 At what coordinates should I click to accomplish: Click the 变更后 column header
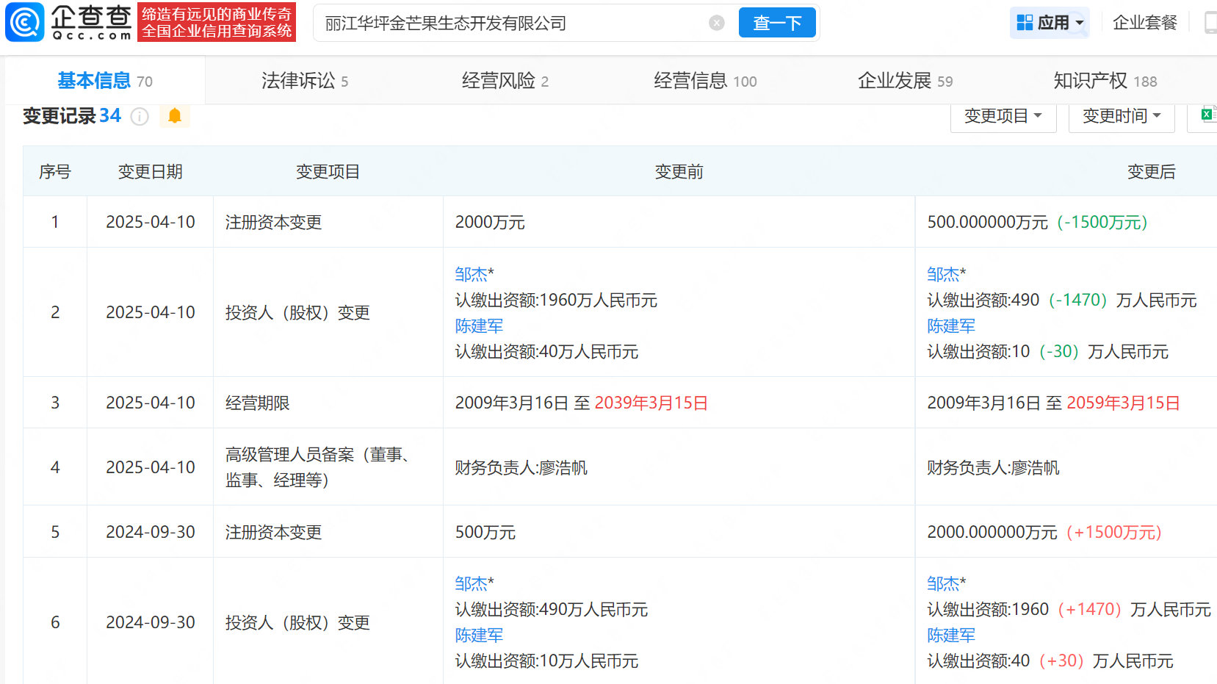1152,172
